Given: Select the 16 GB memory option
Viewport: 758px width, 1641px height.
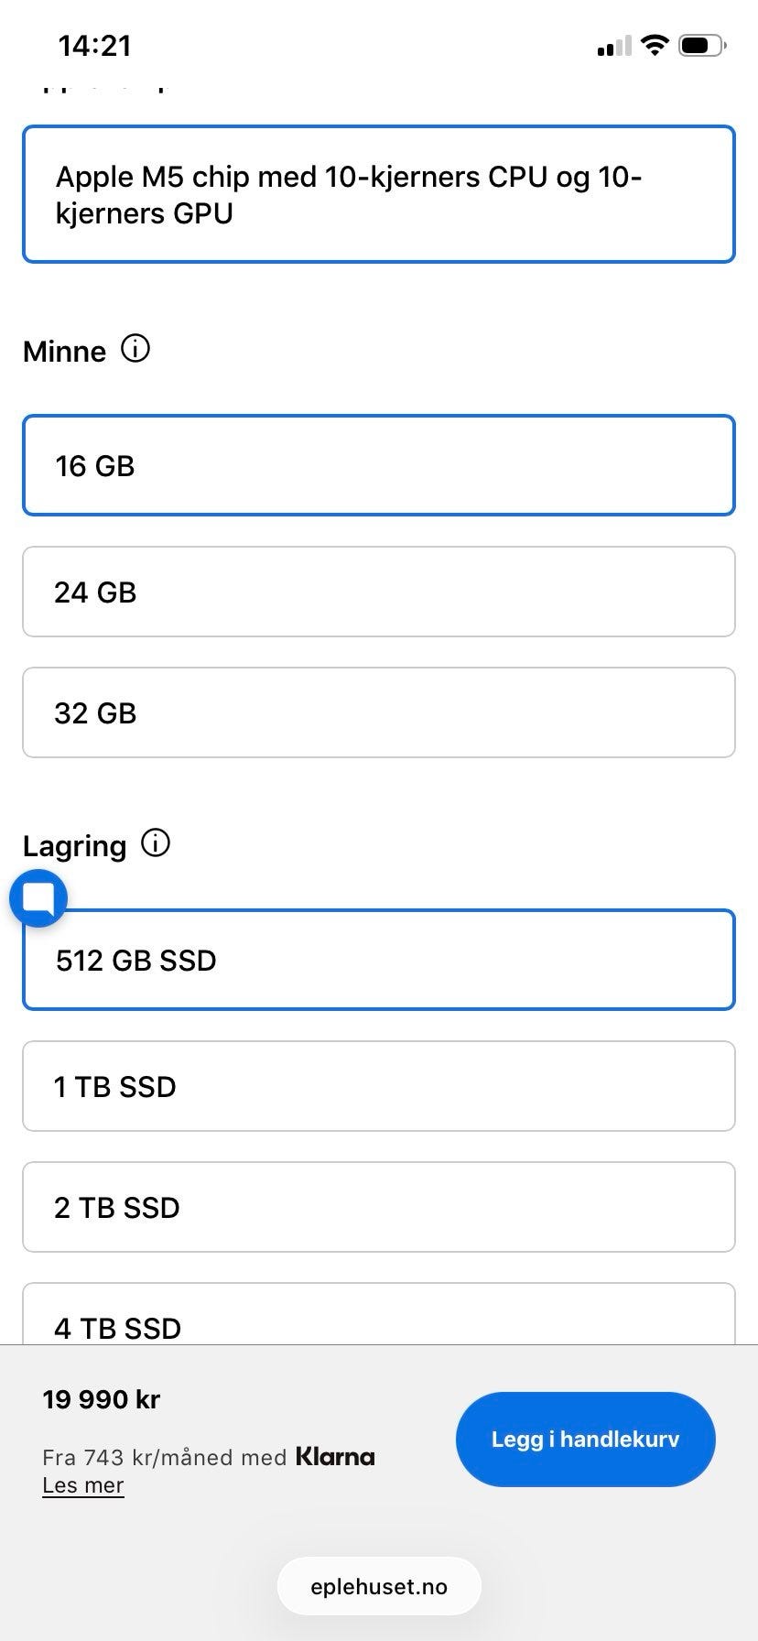Looking at the screenshot, I should tap(379, 465).
